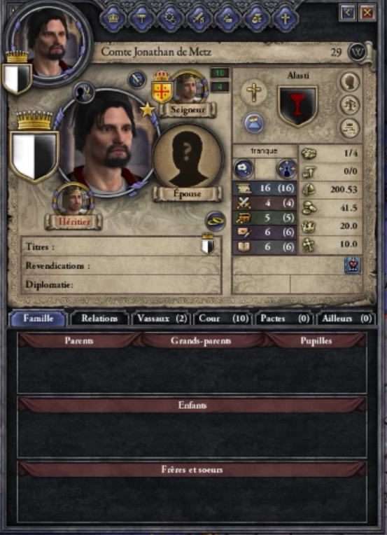Screen dimensions: 387x535
Task: Open the Christian cross religion icon near Alasti
Action: [253, 92]
